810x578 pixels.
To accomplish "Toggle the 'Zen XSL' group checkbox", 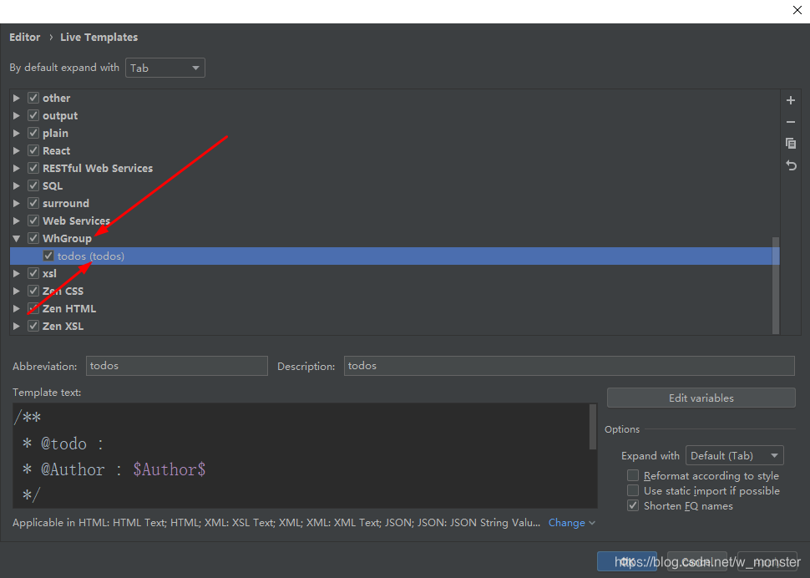I will coord(33,326).
